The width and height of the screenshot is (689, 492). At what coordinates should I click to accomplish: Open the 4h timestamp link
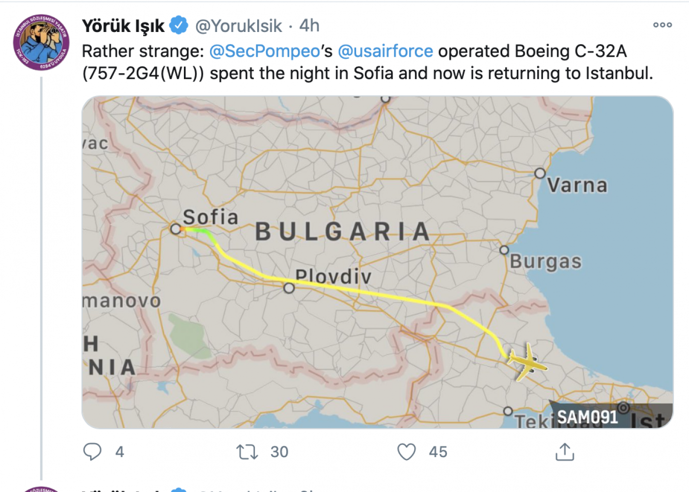point(309,25)
